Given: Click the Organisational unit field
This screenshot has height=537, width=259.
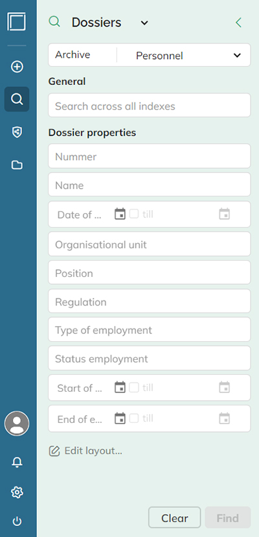Looking at the screenshot, I should pos(150,245).
